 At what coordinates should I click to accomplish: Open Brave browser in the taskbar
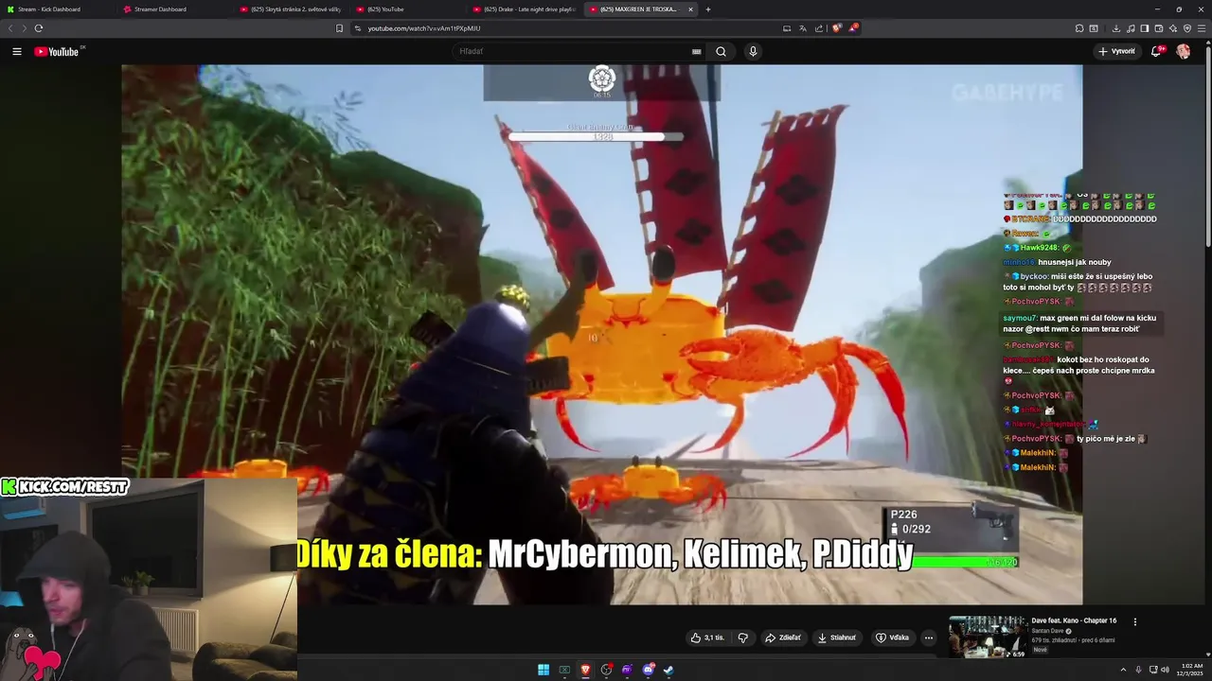(585, 670)
